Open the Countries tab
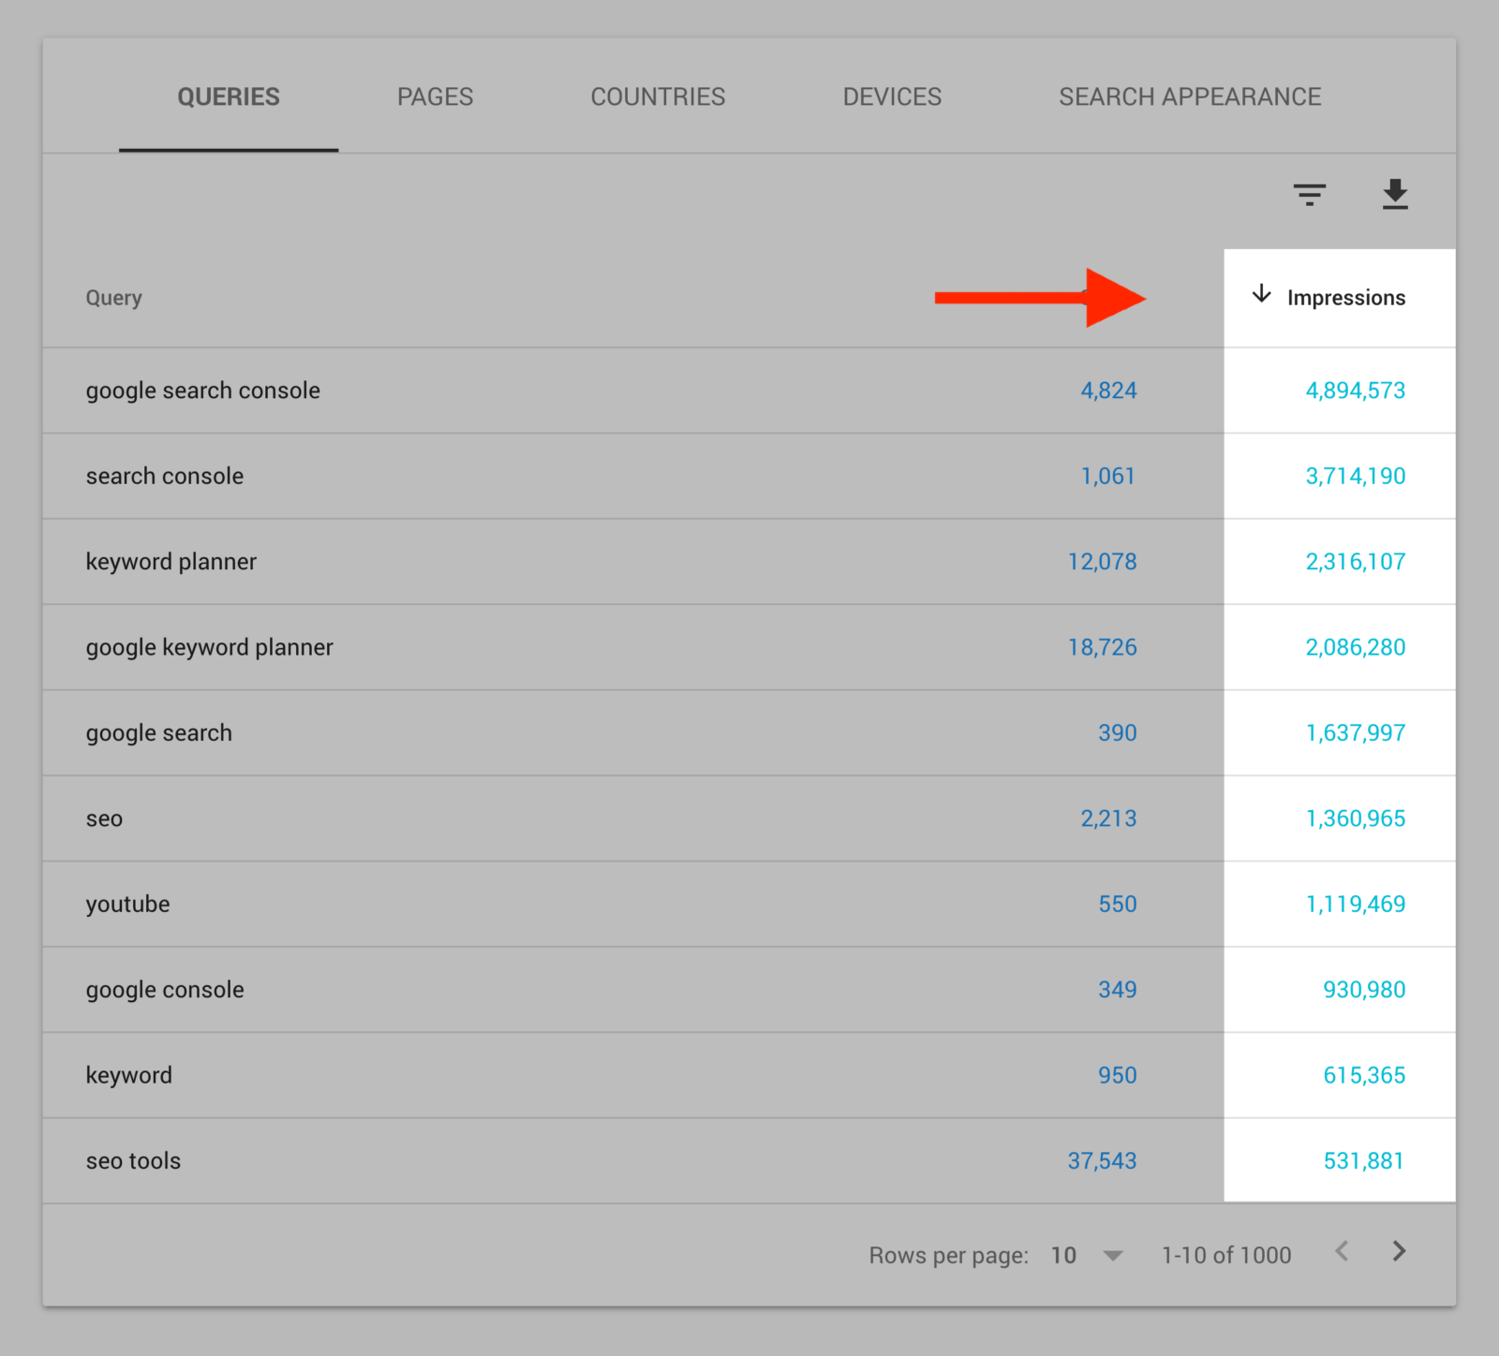The image size is (1499, 1356). point(658,96)
